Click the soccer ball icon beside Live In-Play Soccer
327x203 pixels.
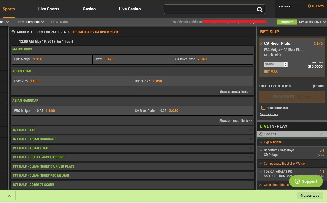261,134
